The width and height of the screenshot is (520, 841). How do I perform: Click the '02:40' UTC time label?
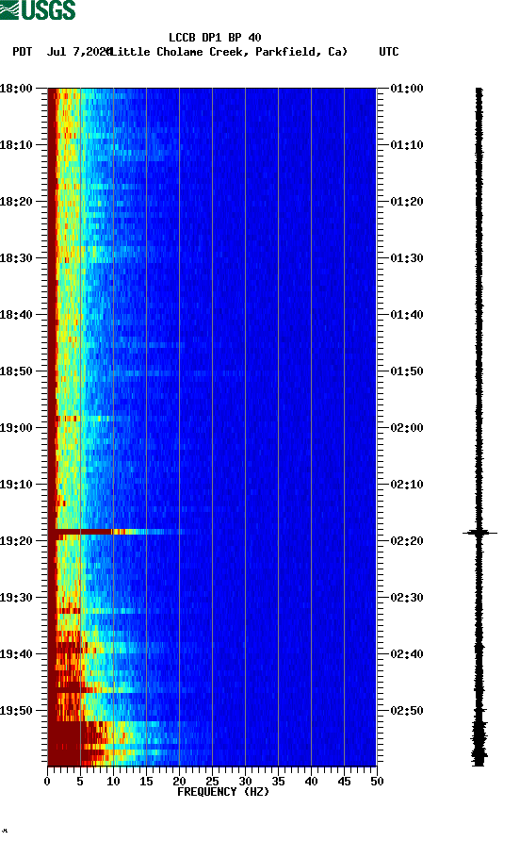click(x=407, y=653)
